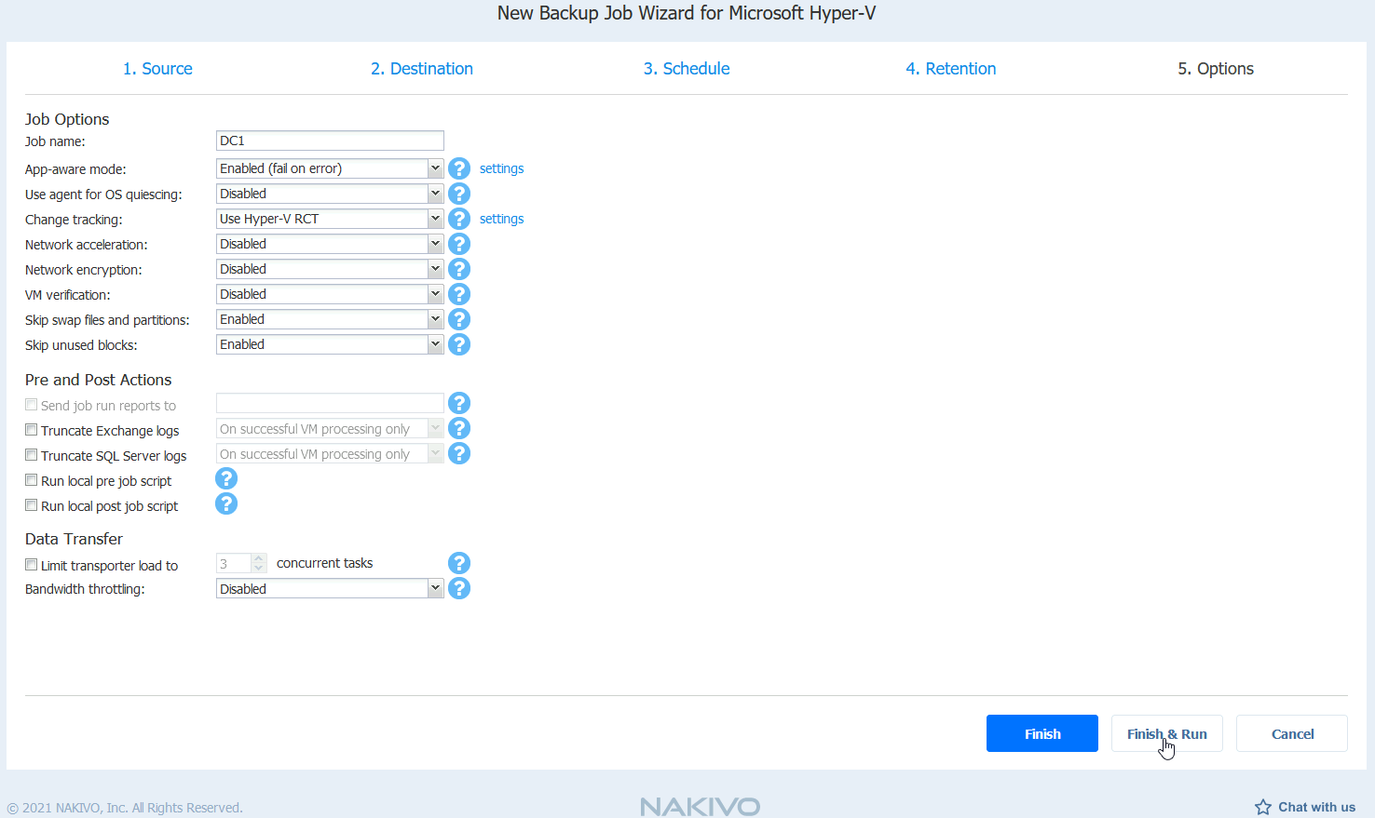
Task: Toggle Send job run reports checkbox
Action: point(32,405)
